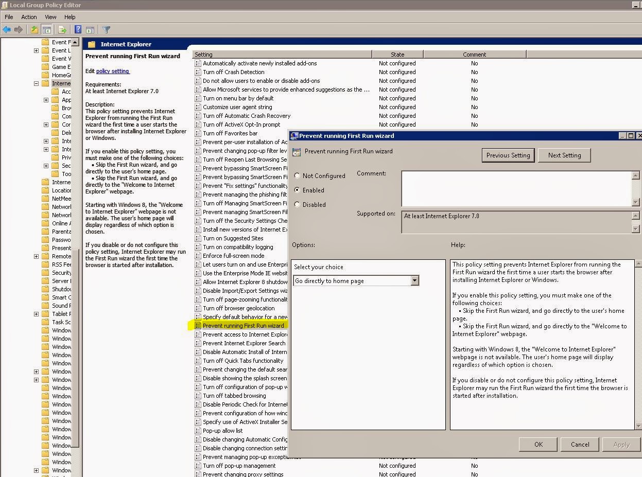Open the policy setting link
The width and height of the screenshot is (642, 477).
(113, 71)
